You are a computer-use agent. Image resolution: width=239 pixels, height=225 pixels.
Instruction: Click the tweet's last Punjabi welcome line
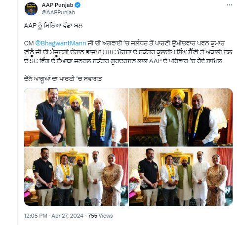63,78
